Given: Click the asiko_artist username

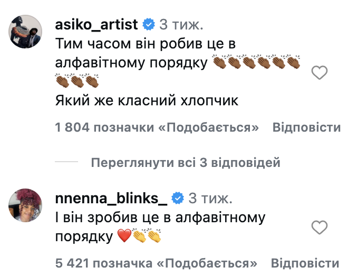Looking at the screenshot, I should [96, 24].
